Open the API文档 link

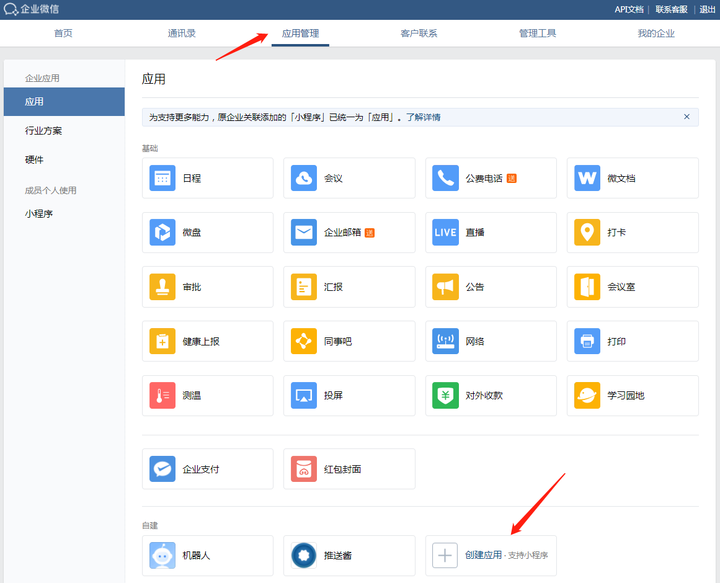click(x=628, y=9)
